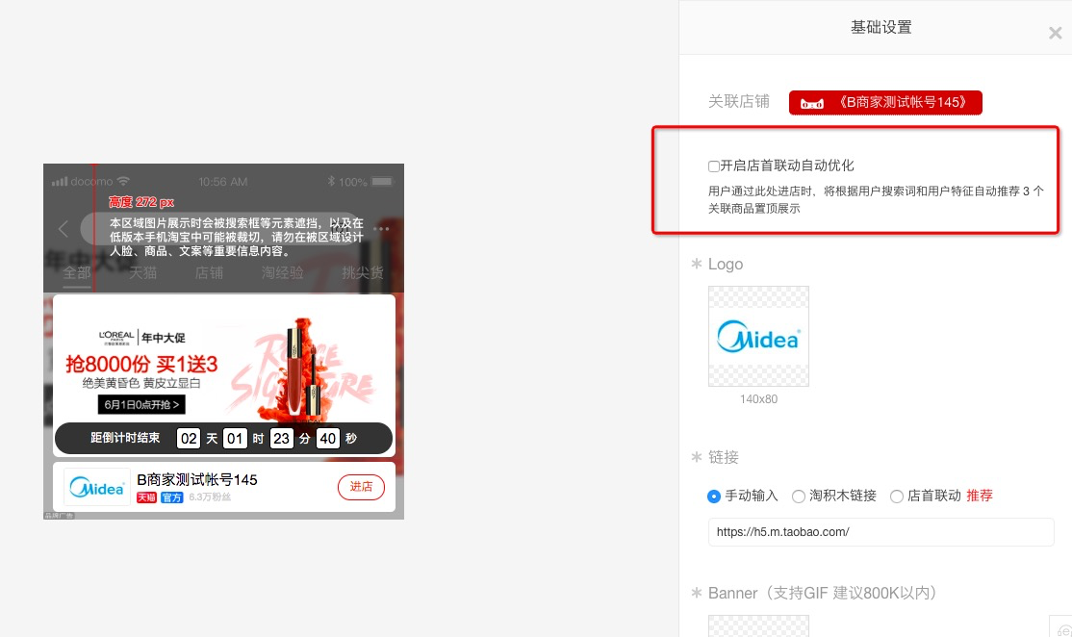Click the 抢8000份 买1送3 headline
Screen dimensions: 1072x637
(x=141, y=365)
